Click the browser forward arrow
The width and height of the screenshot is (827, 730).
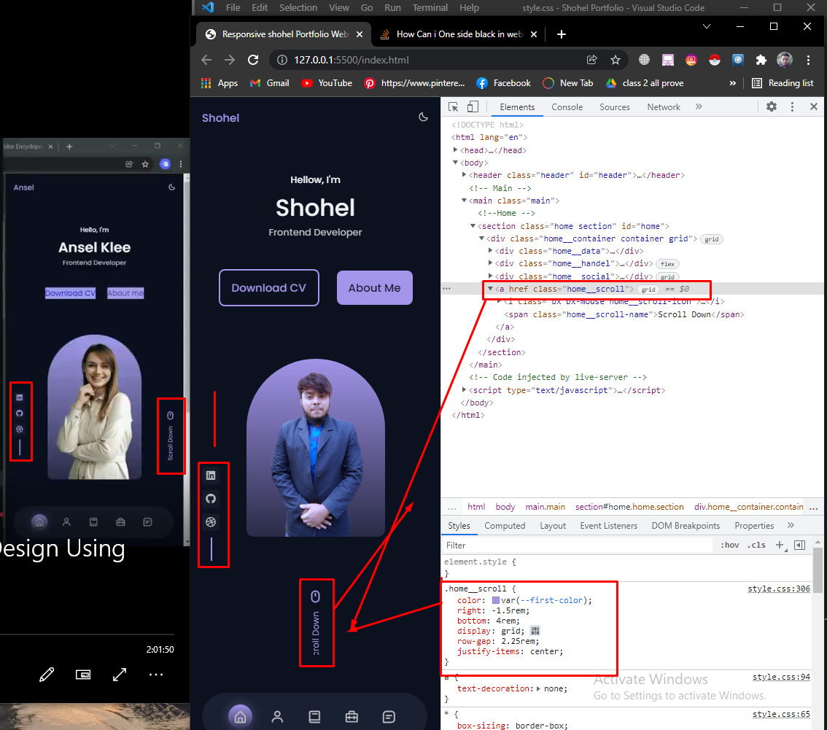pyautogui.click(x=230, y=60)
